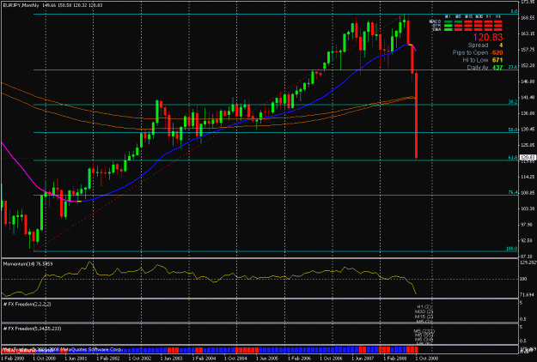Image resolution: width=537 pixels, height=362 pixels.
Task: Select the FX Freedom(2,2,2,2) indicator label
Action: pos(27,305)
